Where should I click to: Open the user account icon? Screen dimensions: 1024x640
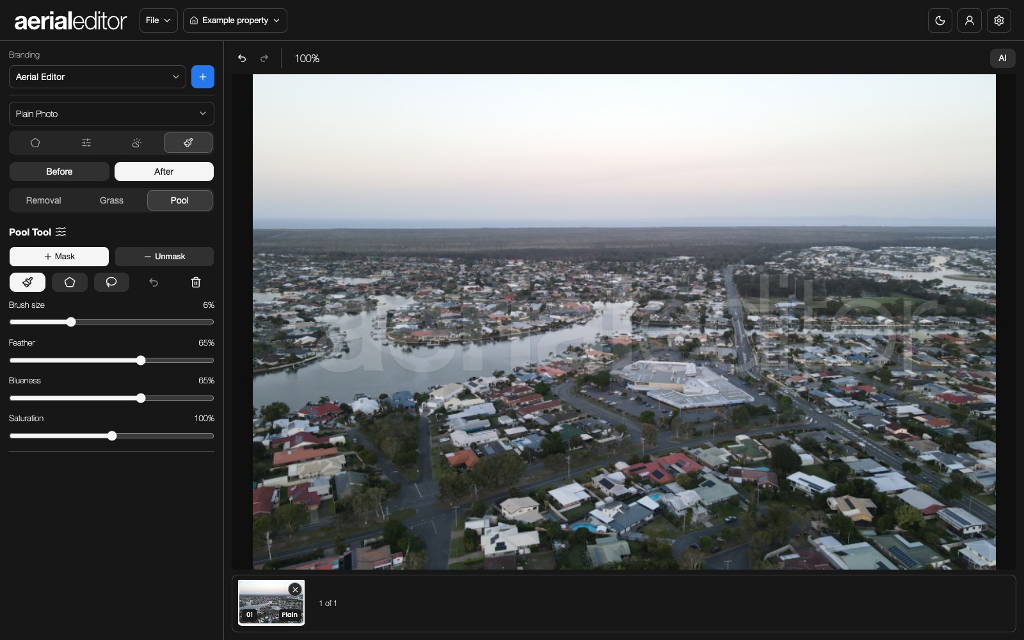(x=970, y=20)
